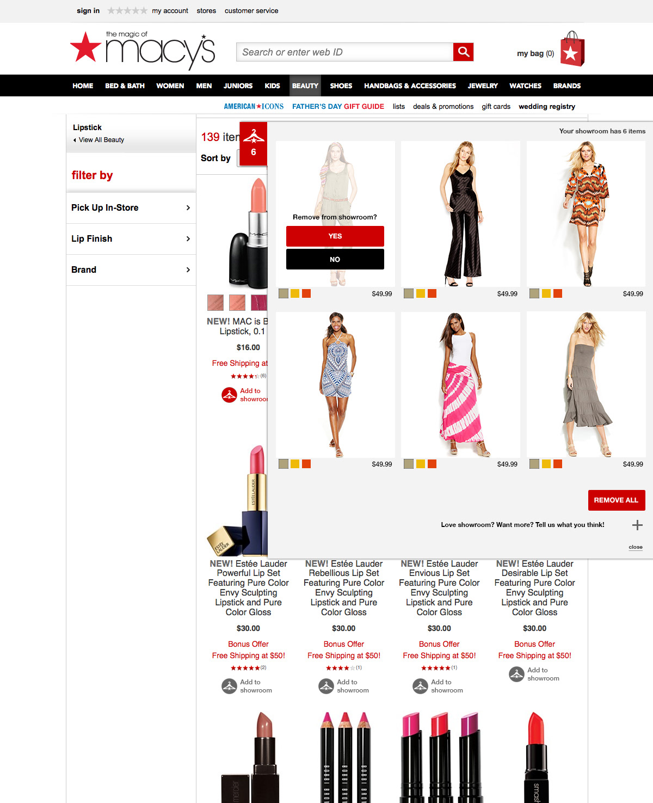Open Father's Day Gift Guide link

[338, 106]
